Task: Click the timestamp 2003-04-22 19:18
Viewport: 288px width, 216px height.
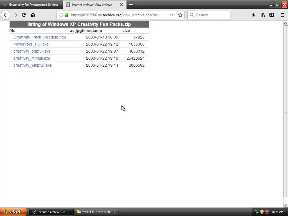Action: [x=102, y=58]
